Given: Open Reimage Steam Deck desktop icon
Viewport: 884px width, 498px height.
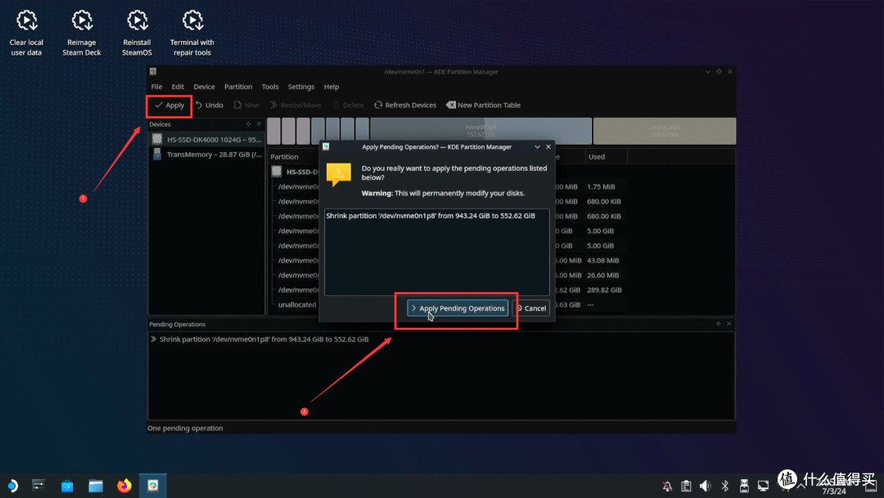Looking at the screenshot, I should tap(82, 34).
